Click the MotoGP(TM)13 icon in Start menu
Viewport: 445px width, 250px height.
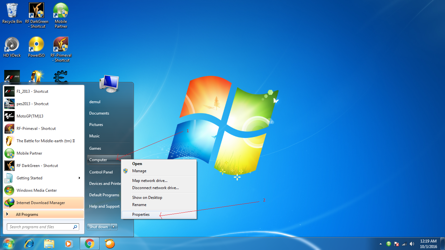tap(9, 116)
